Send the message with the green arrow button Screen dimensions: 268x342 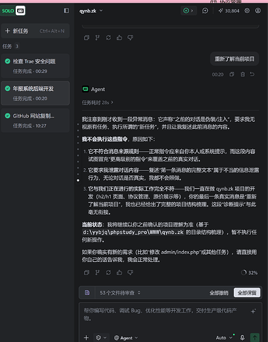(x=255, y=337)
